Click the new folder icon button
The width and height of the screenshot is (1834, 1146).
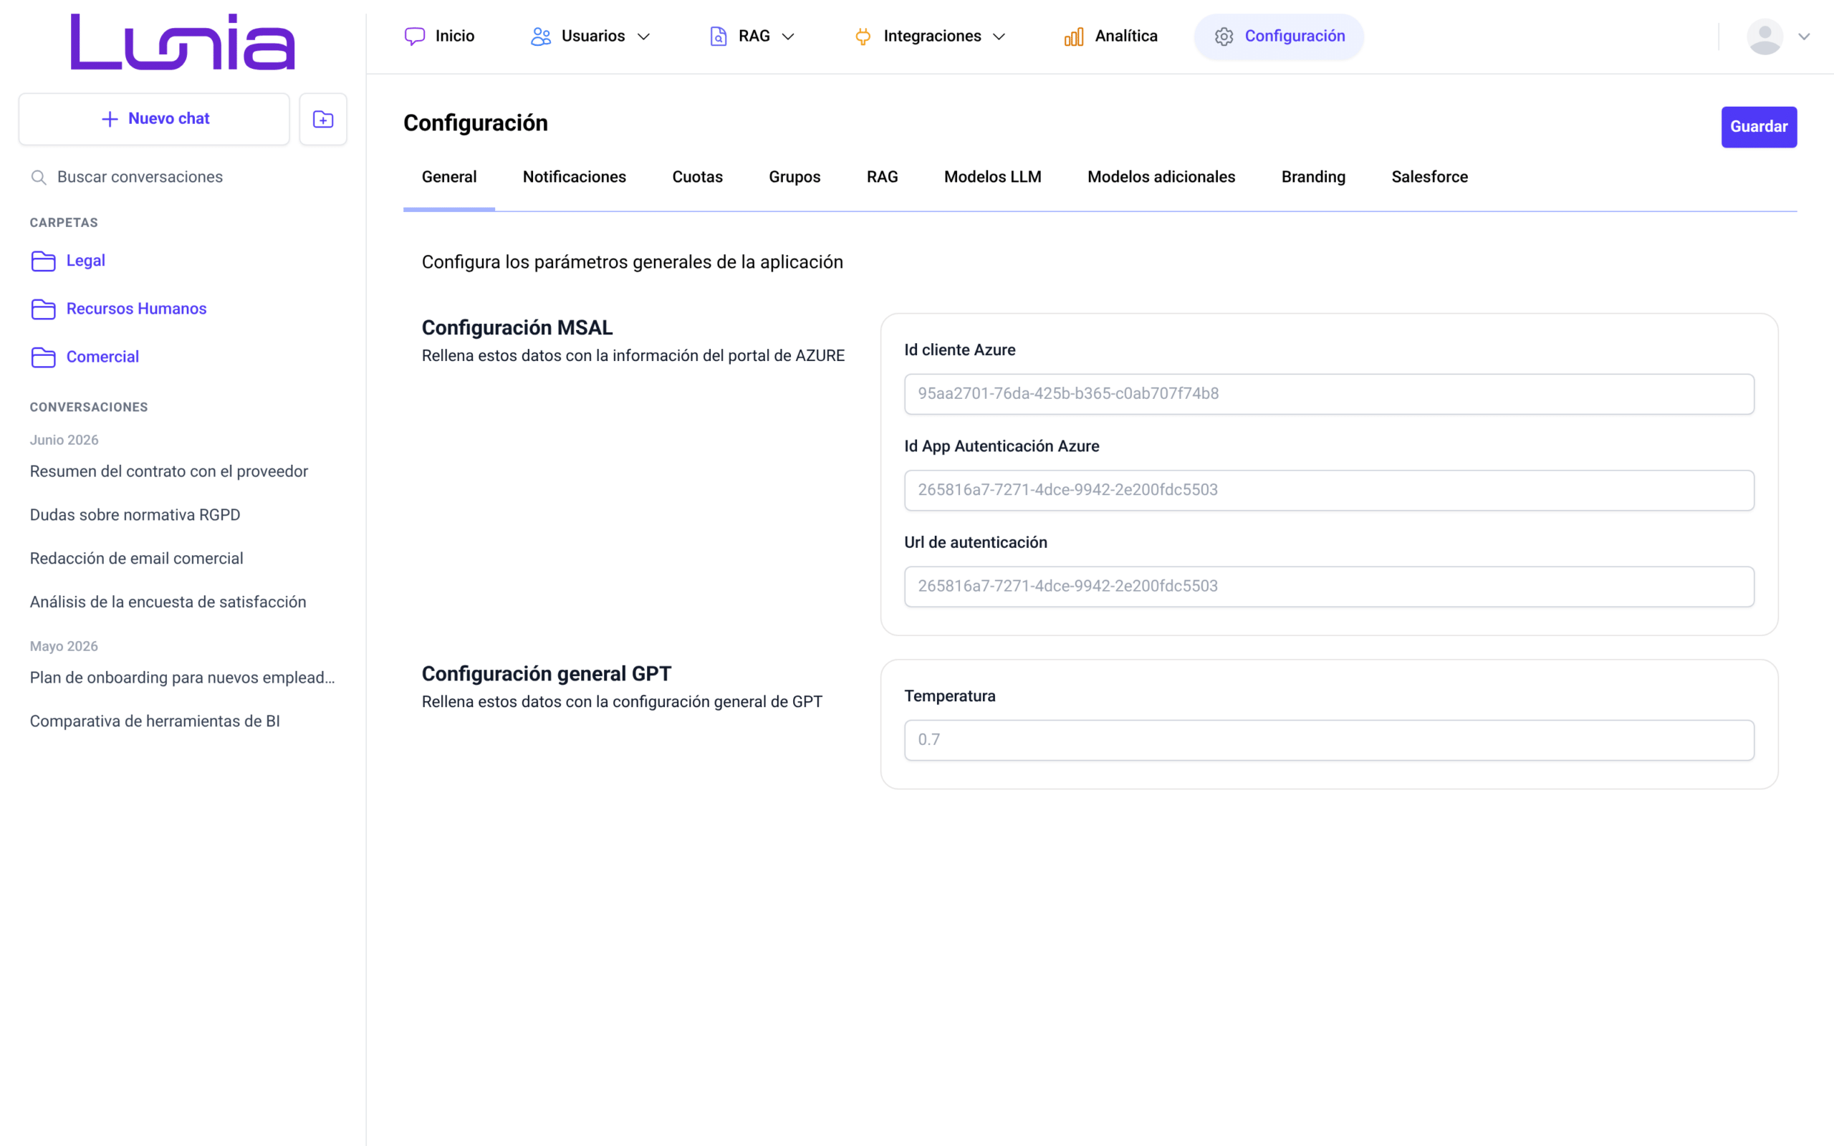pyautogui.click(x=323, y=119)
